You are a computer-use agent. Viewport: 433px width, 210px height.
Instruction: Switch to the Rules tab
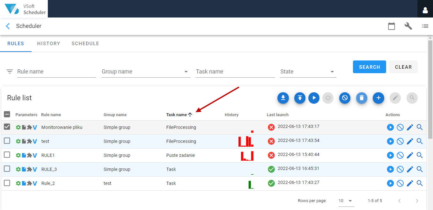(16, 44)
